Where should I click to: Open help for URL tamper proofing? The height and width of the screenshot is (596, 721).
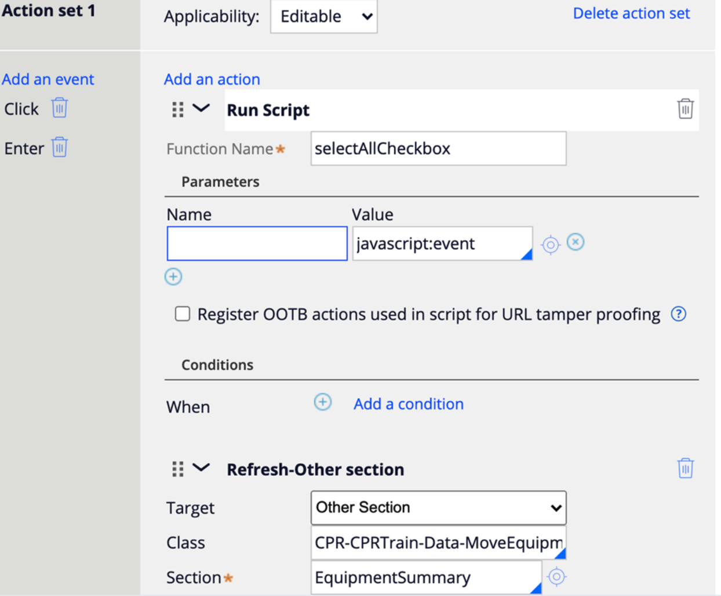(678, 314)
